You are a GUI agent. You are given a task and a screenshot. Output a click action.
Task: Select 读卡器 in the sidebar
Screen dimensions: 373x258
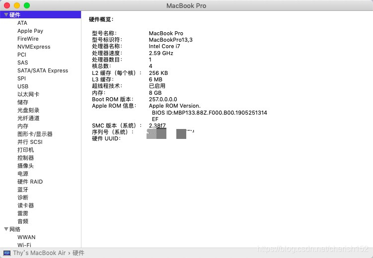(x=26, y=205)
